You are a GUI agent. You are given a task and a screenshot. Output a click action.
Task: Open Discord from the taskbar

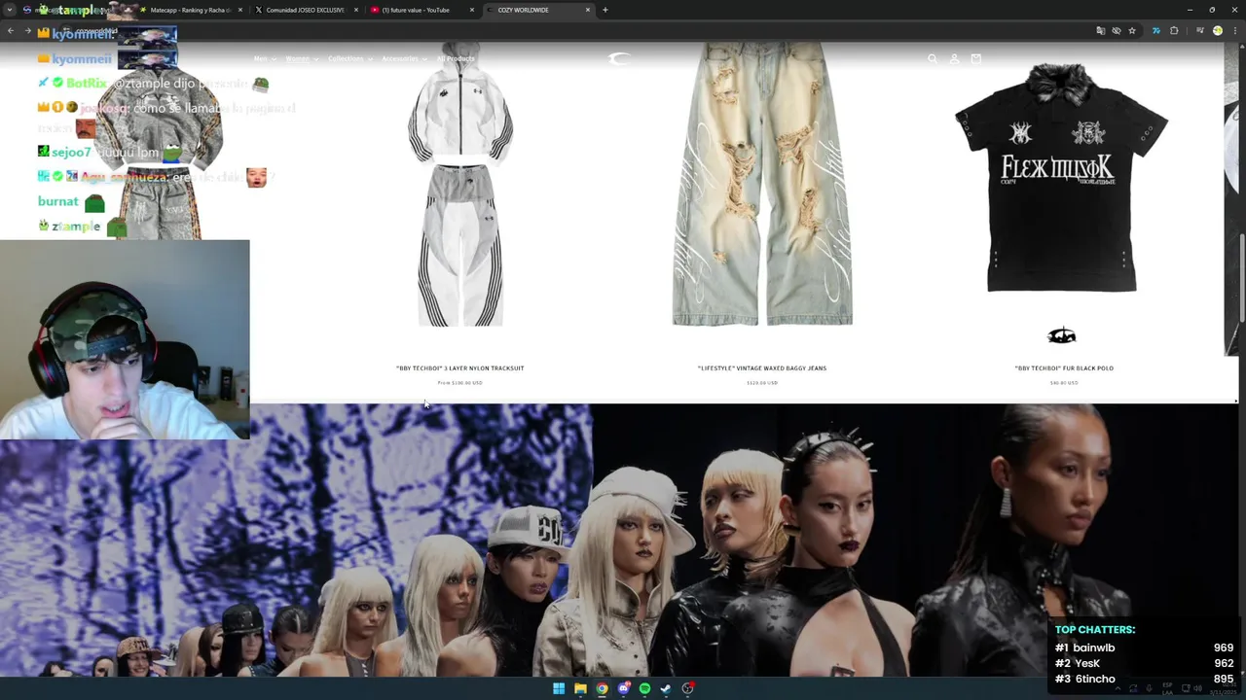tap(623, 688)
